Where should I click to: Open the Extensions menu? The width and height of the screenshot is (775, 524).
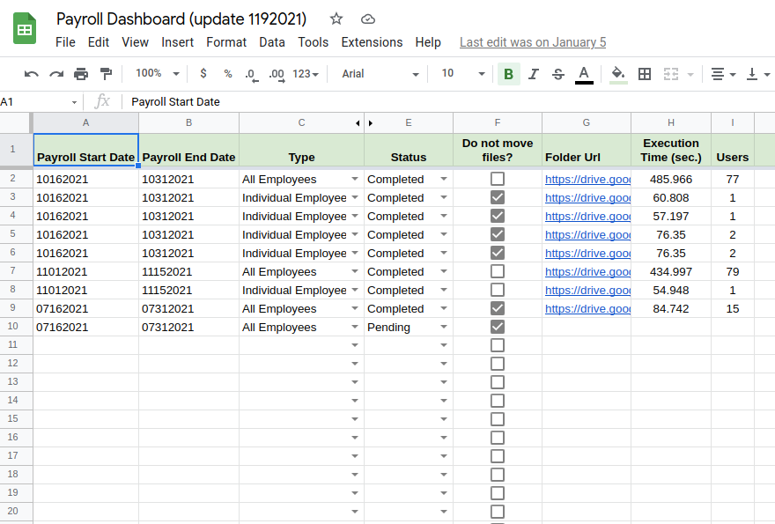372,42
